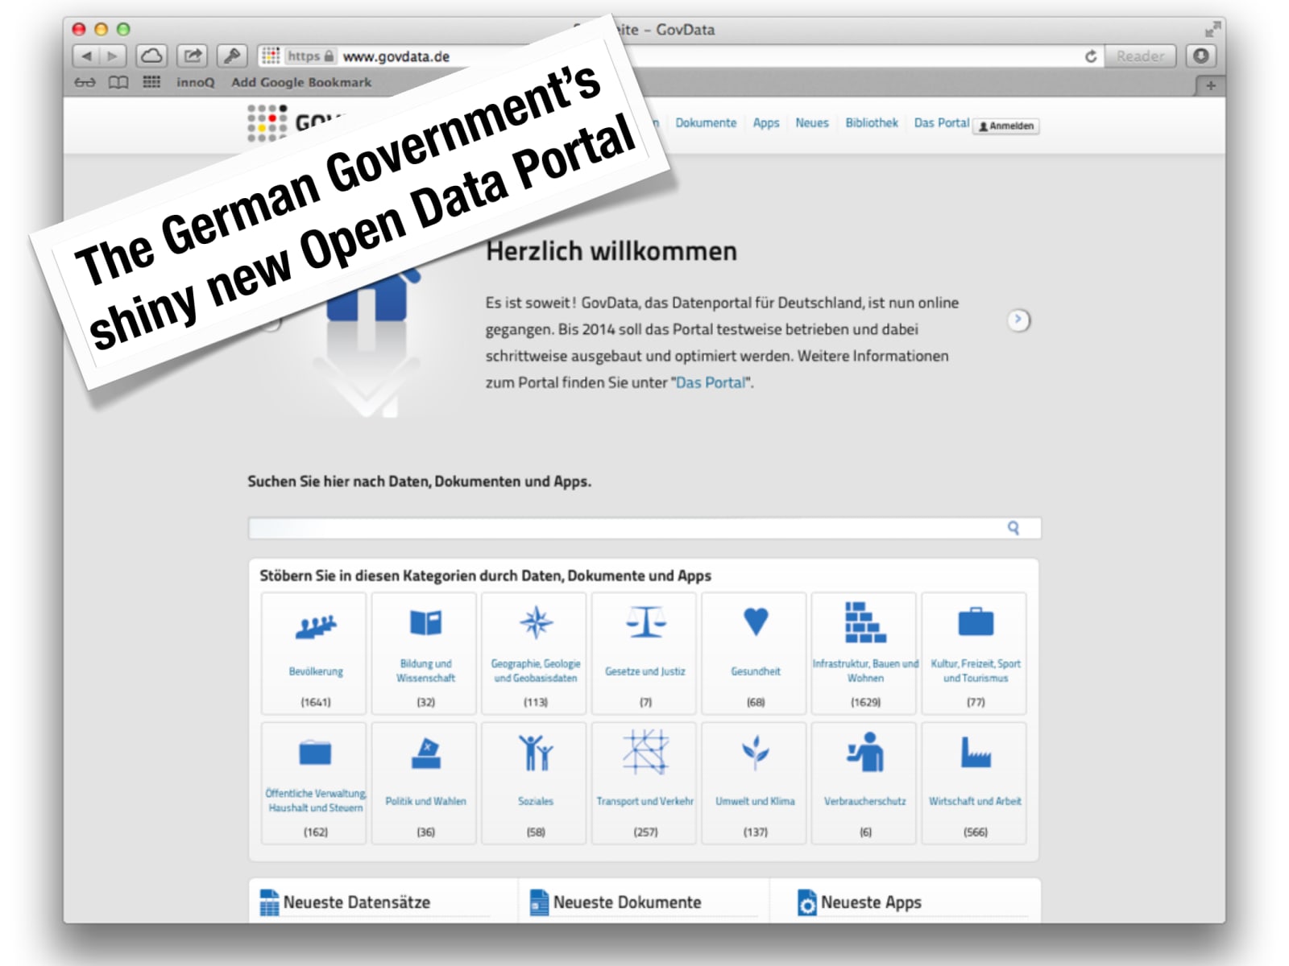Open the Verbraucherschutz person icon
This screenshot has height=966, width=1289.
point(865,752)
